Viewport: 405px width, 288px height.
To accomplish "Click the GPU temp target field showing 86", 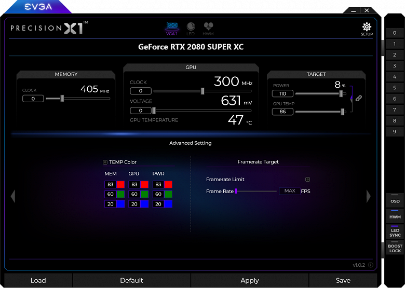I will (x=282, y=112).
